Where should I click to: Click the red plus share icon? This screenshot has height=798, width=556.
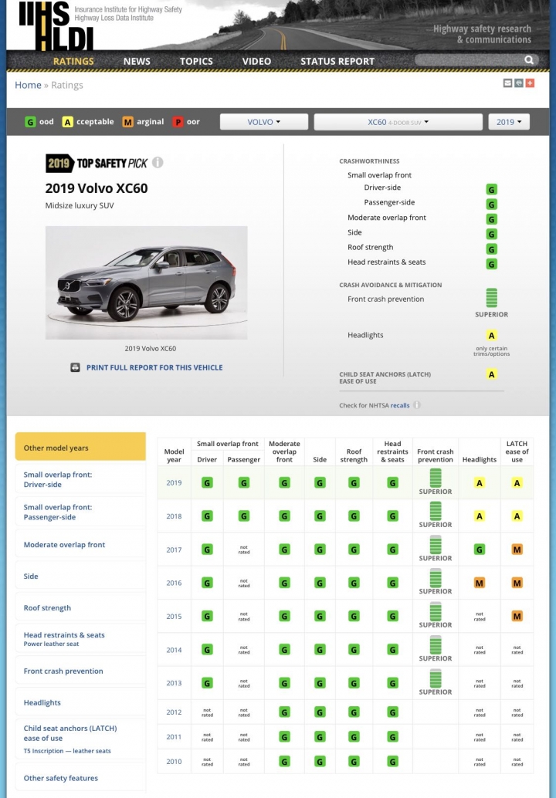[530, 83]
